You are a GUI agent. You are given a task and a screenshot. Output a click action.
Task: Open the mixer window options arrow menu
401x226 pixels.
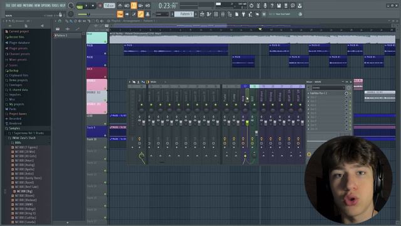[130, 82]
